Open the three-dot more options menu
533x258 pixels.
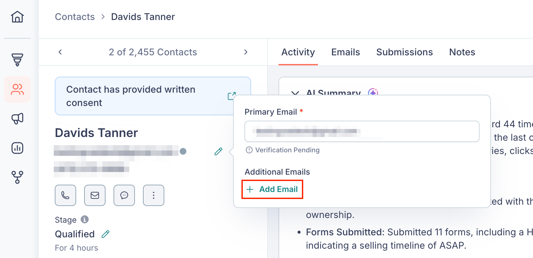(154, 195)
